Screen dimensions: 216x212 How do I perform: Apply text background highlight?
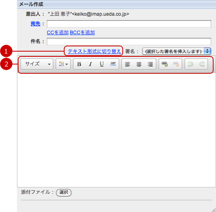(113, 64)
